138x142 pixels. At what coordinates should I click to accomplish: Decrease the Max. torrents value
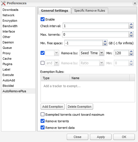[131, 36]
